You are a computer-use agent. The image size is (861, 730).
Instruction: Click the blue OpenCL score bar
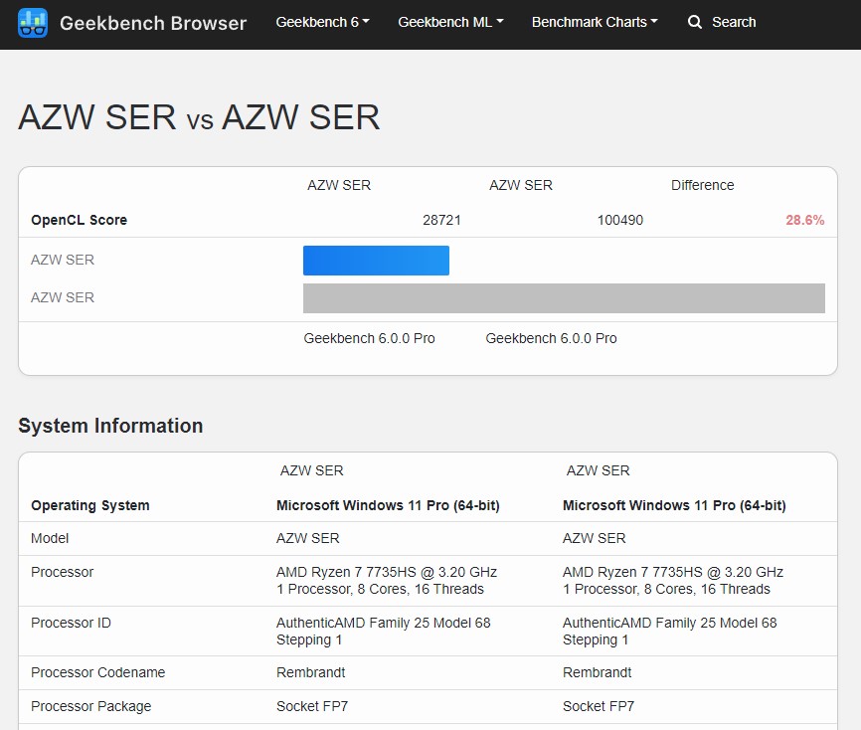coord(376,261)
